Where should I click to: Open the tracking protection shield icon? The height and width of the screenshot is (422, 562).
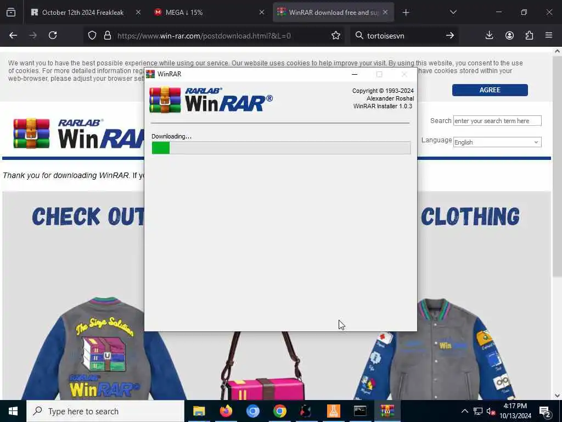(92, 36)
